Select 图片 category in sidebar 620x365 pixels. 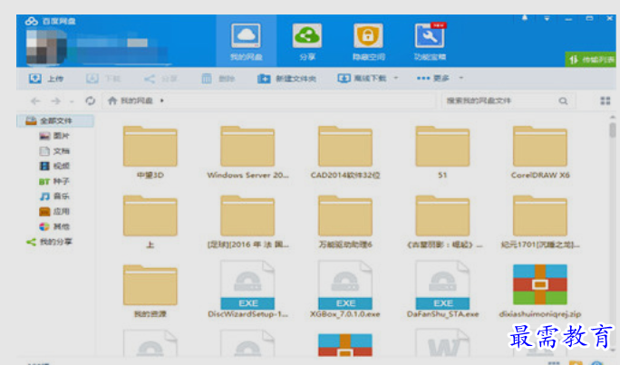pyautogui.click(x=55, y=136)
